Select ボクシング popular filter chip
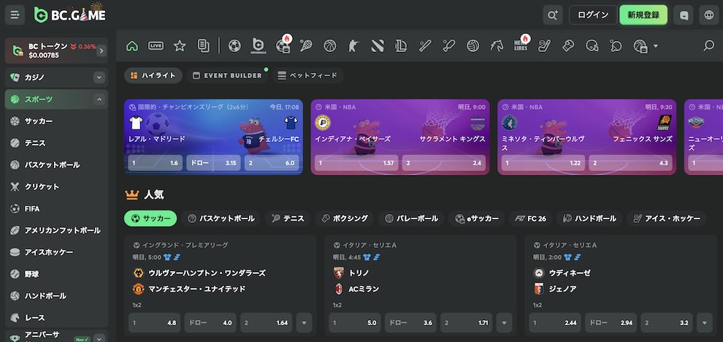The width and height of the screenshot is (723, 342). 345,218
